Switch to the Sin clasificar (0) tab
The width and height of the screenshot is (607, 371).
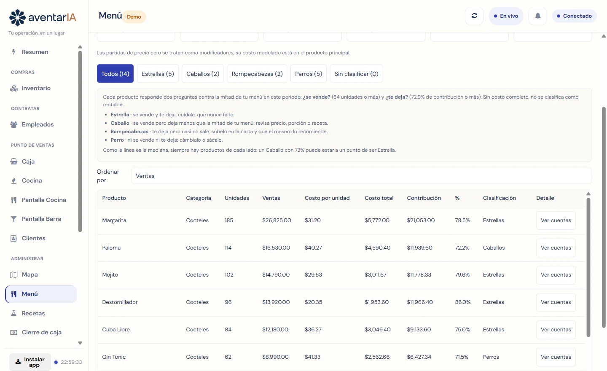[x=356, y=74]
